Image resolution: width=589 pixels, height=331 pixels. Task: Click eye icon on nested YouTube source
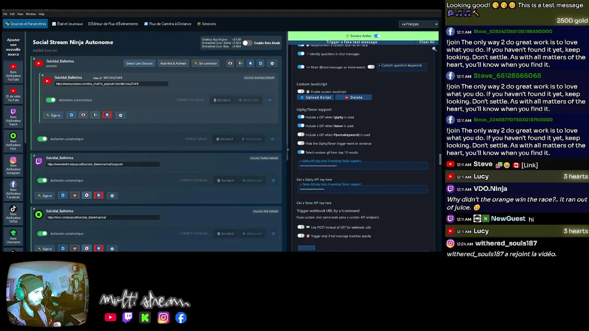pos(83,115)
